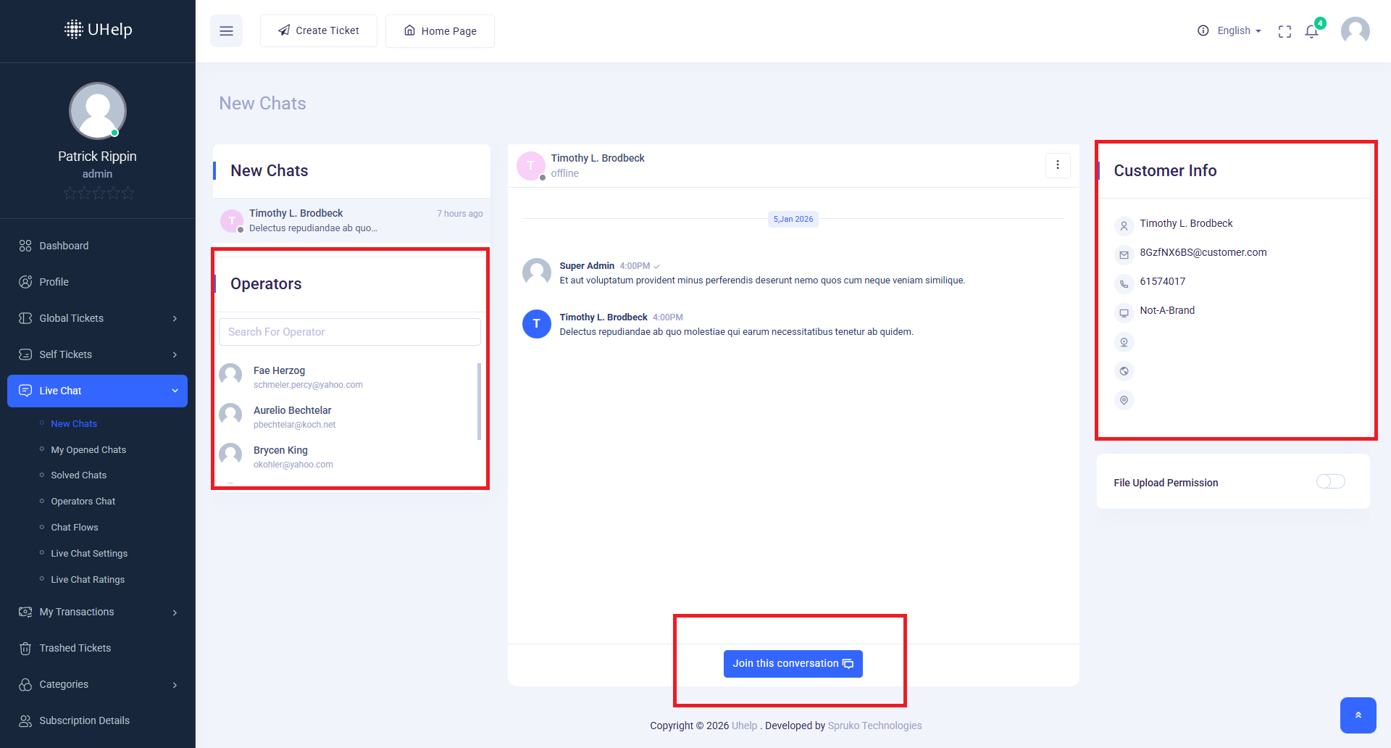
Task: Enter fullscreen mode via expand icon
Action: tap(1285, 31)
